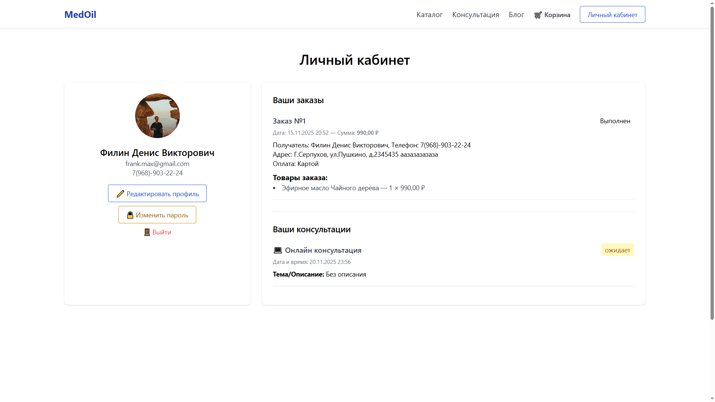Open the Блог section
Viewport: 715px width, 402px height.
[x=516, y=15]
